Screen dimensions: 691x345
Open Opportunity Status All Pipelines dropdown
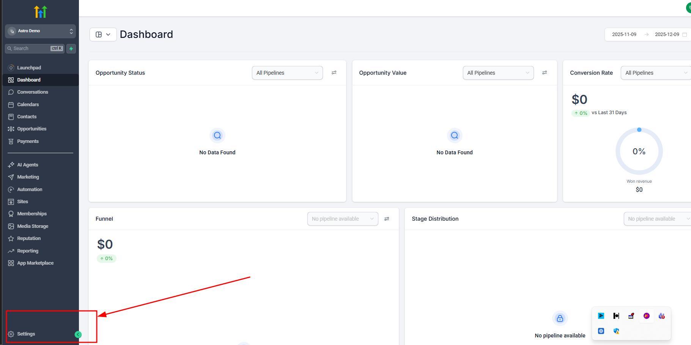[x=287, y=73]
